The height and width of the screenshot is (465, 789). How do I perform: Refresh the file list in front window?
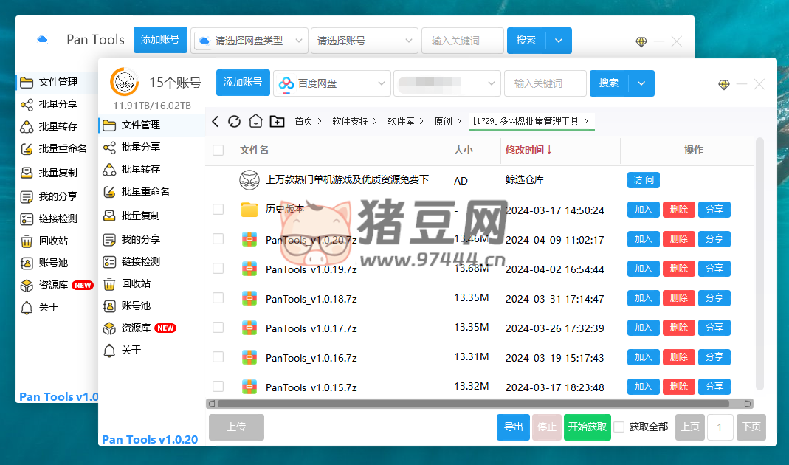234,121
